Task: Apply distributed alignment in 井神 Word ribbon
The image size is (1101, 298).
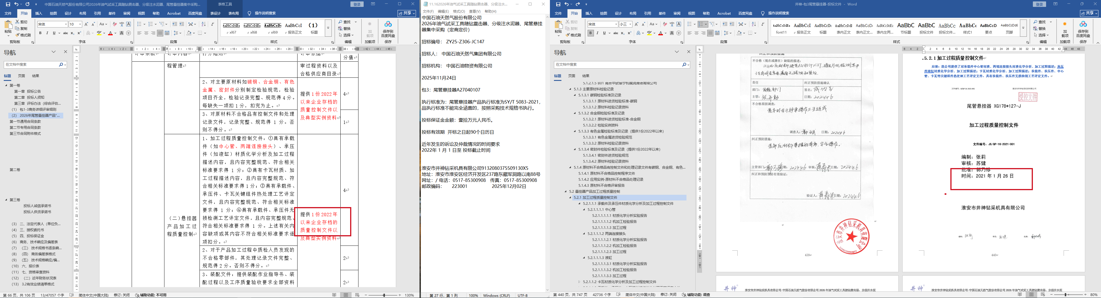Action: 718,33
